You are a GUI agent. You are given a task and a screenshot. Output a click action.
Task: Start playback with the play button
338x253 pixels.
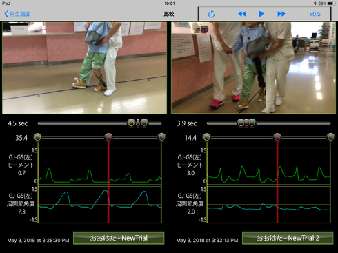[261, 14]
